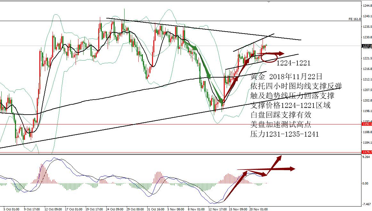Click the FE 161.8 Fibonacci label
The width and height of the screenshot is (372, 211).
tap(355, 19)
